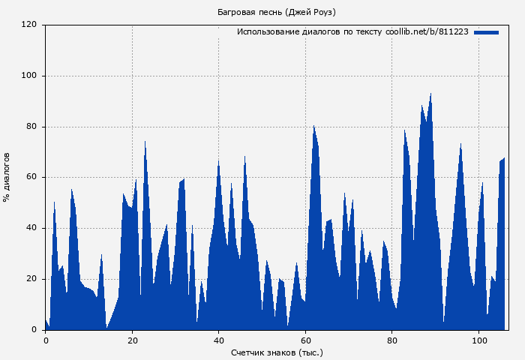Pick the 60 tick label on the vertical axis
The width and height of the screenshot is (525, 360).
pyautogui.click(x=31, y=178)
